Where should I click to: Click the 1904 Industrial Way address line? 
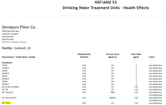coord(11,31)
